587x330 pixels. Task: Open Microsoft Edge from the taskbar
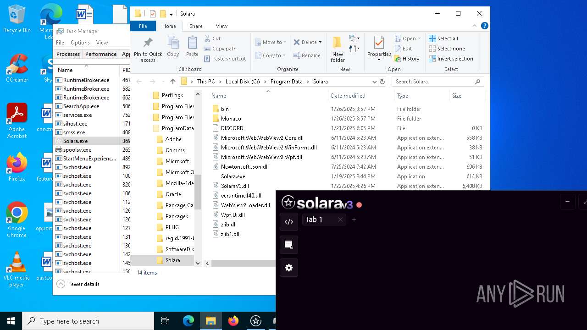tap(188, 321)
